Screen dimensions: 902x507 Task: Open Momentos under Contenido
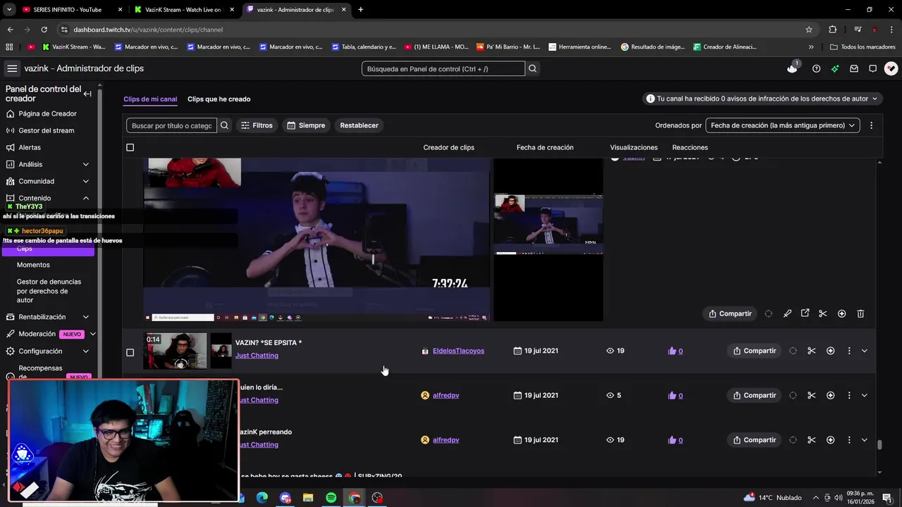pyautogui.click(x=33, y=265)
